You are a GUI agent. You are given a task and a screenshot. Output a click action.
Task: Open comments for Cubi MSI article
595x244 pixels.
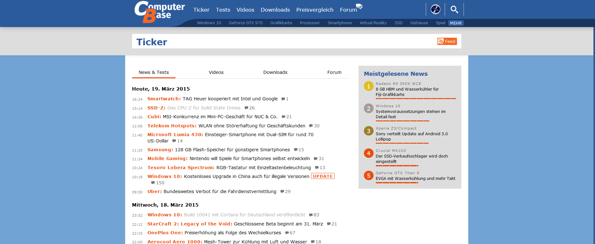click(x=286, y=117)
